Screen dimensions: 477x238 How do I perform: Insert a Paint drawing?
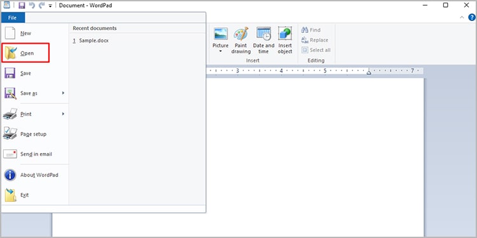[x=241, y=41]
